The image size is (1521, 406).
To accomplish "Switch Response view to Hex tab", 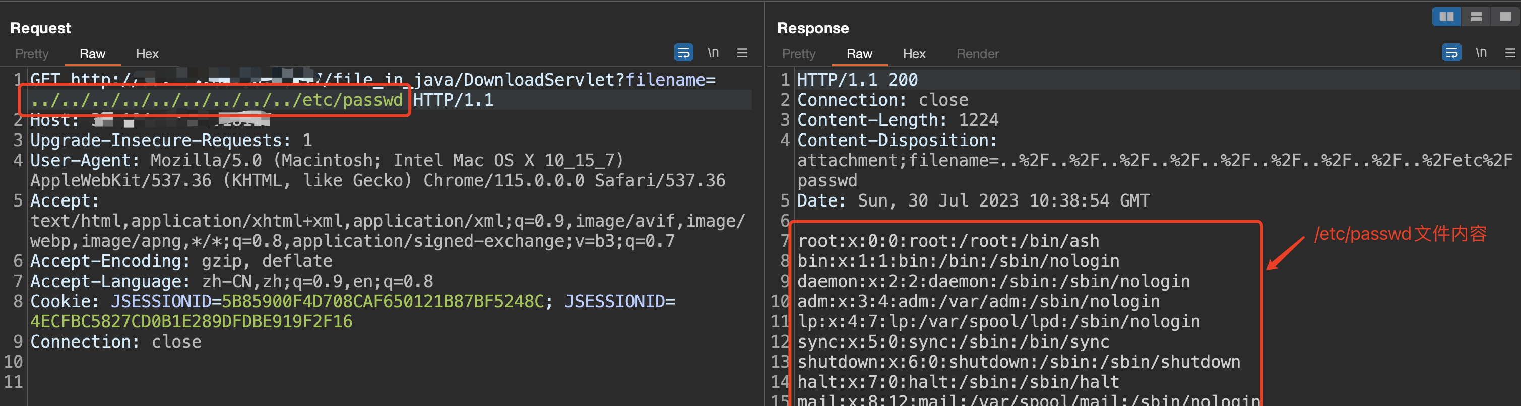I will pyautogui.click(x=914, y=54).
